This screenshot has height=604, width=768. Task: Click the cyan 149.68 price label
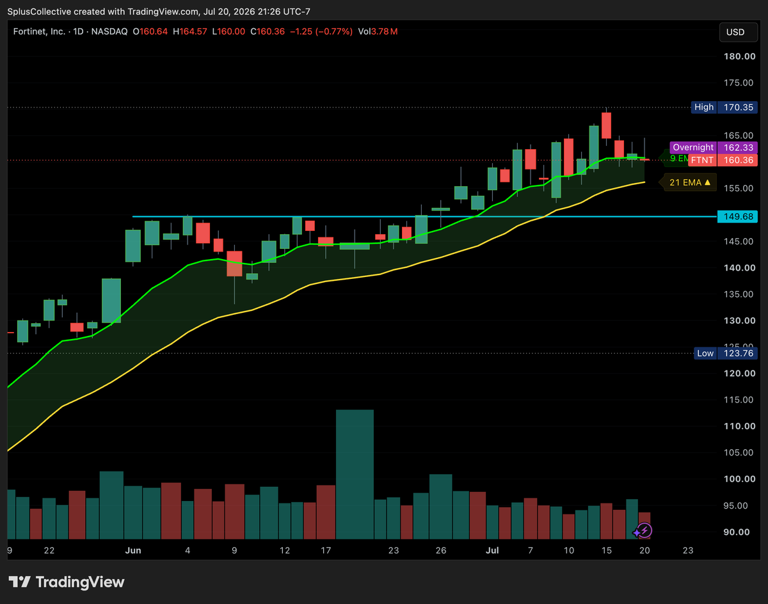[737, 217]
